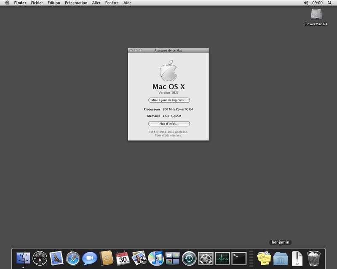
Task: Open the Mail stamp icon in Dock
Action: pos(56,258)
